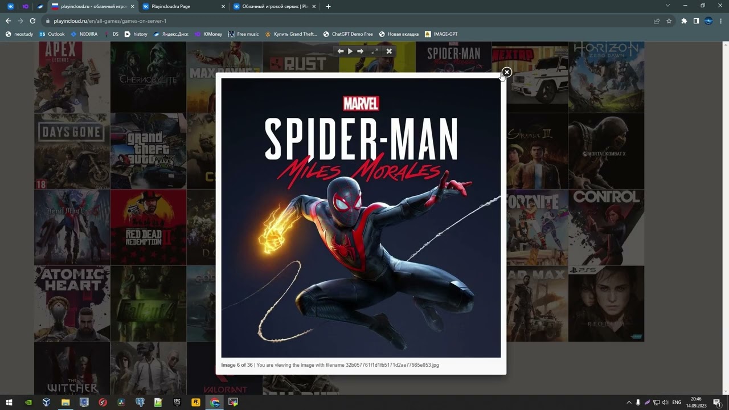Open taskbar clock showing 20:46

pyautogui.click(x=696, y=402)
